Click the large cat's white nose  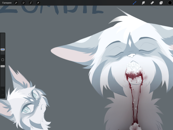(x=131, y=55)
